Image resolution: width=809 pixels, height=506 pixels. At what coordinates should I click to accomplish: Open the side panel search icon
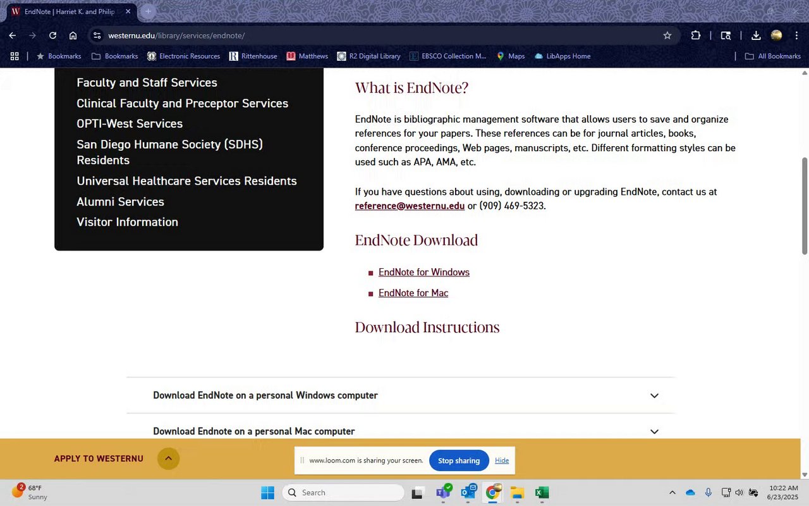(x=726, y=35)
